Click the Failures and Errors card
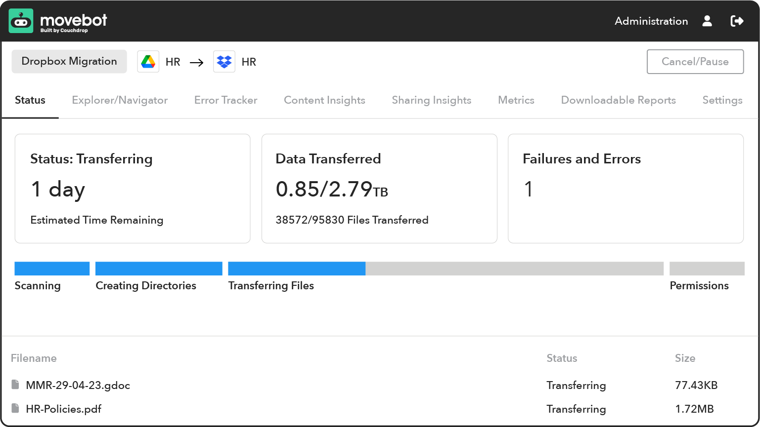Screen dimensions: 760x427 (626, 189)
